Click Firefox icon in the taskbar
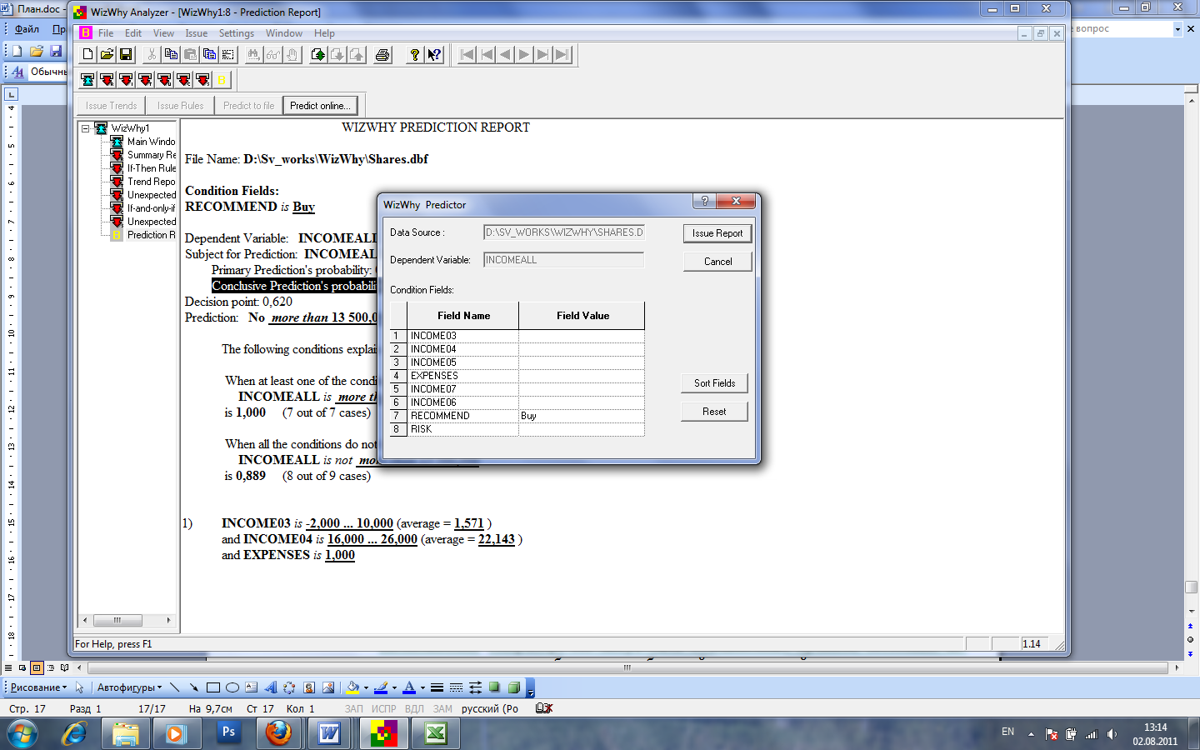This screenshot has height=750, width=1200. pos(278,733)
